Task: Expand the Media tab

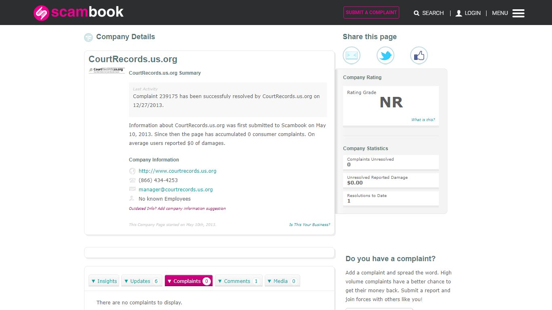Action: click(282, 281)
